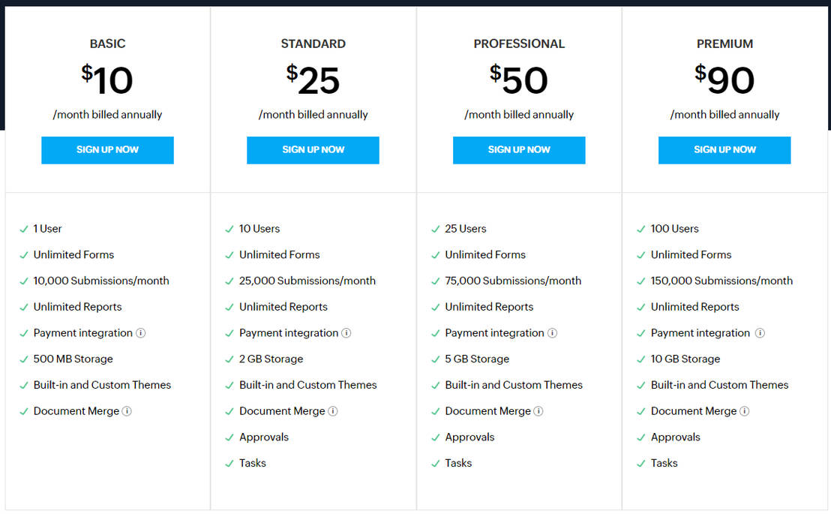Click the checkmark next to Approvals in Professional
This screenshot has width=831, height=514.
coord(436,437)
